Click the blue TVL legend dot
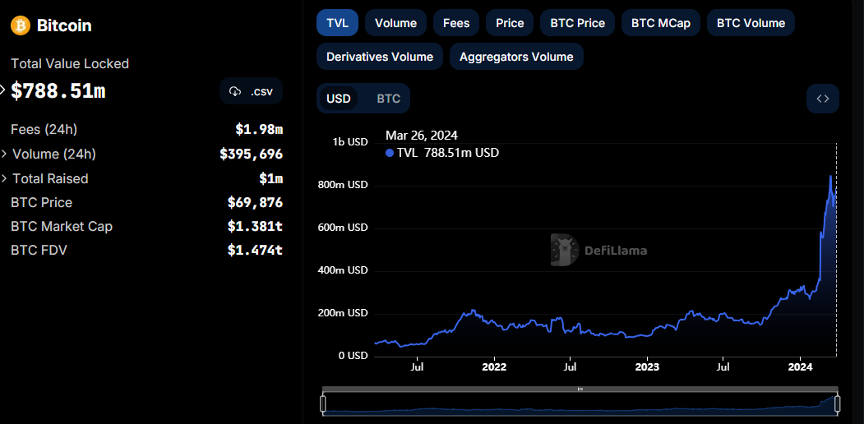This screenshot has width=864, height=424. 390,153
